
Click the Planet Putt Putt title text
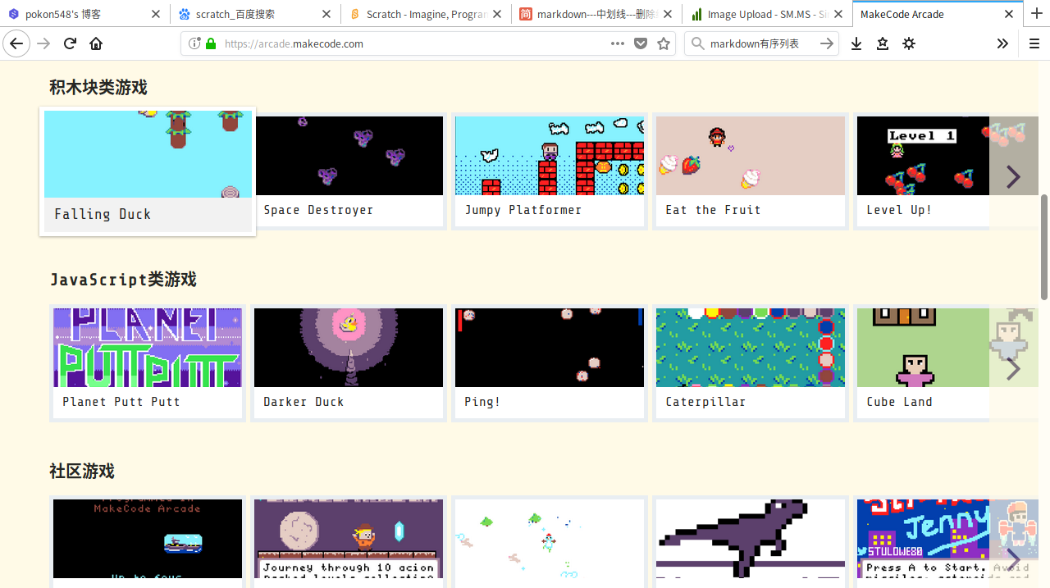pyautogui.click(x=121, y=402)
